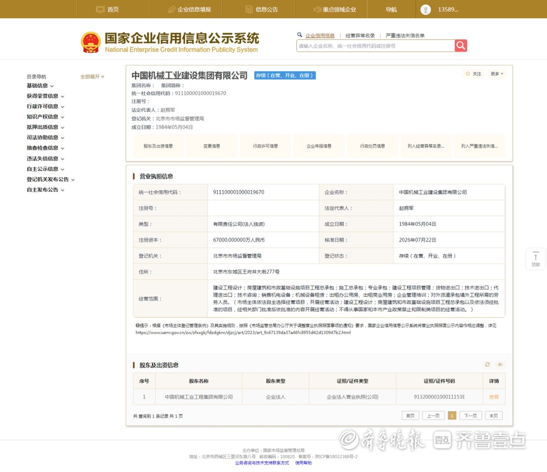Click the refresh icon in 股东及出资信息 section
This screenshot has height=472, width=547.
(x=487, y=365)
